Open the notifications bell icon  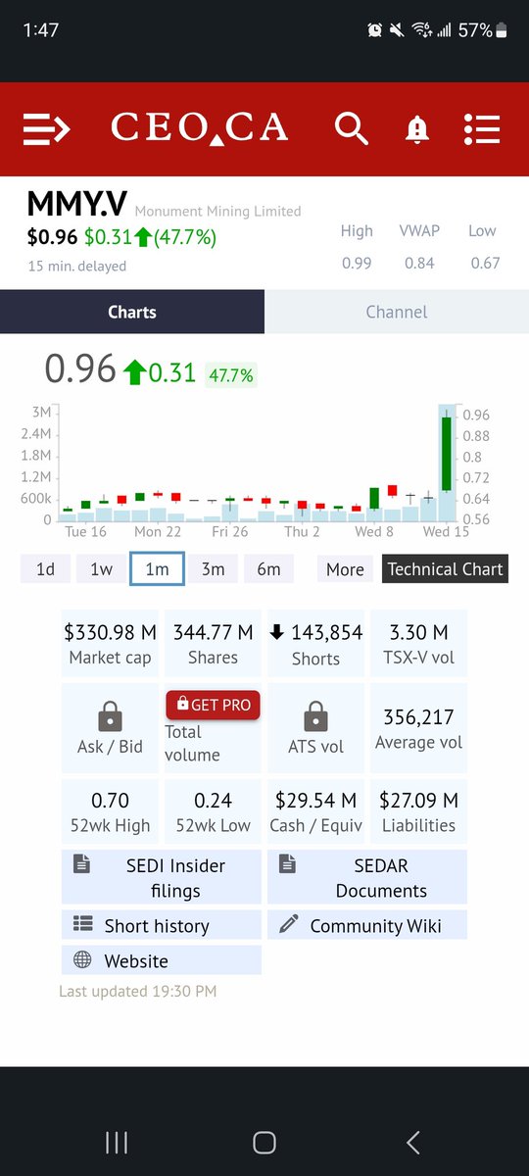pos(417,129)
